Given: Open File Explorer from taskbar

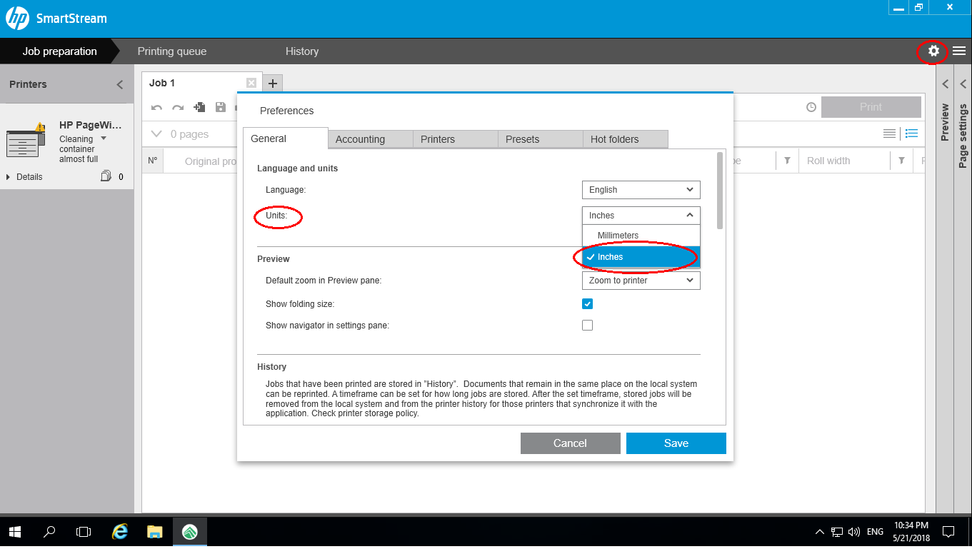Looking at the screenshot, I should [154, 532].
